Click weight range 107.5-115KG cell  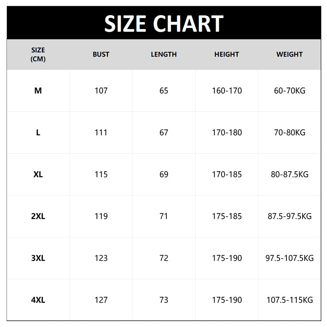click(x=289, y=300)
